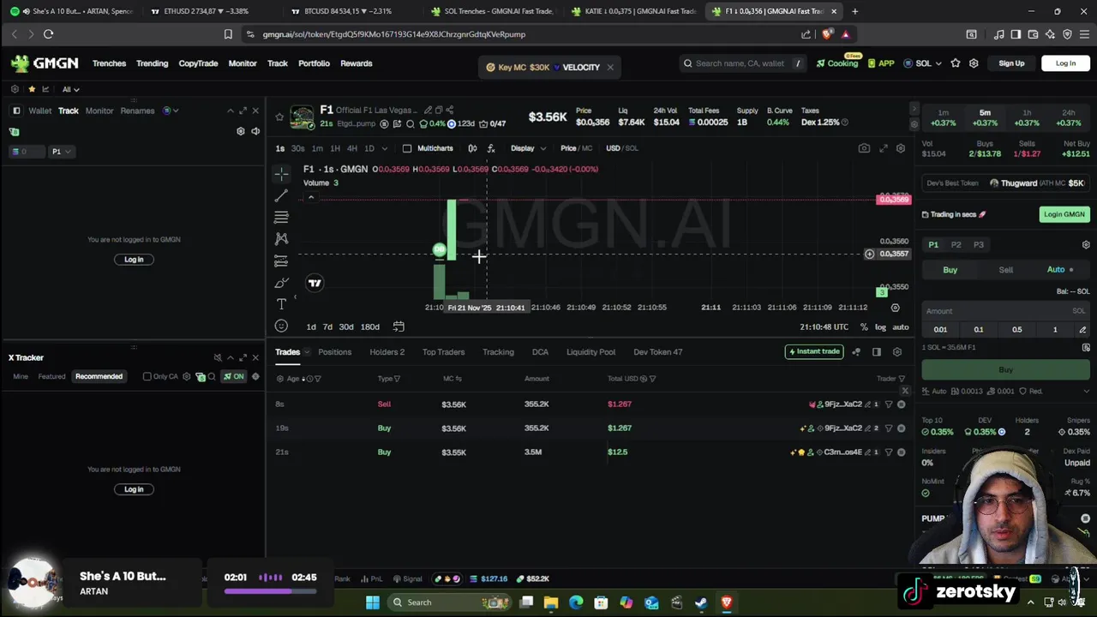The image size is (1097, 617).
Task: Toggle percentage scale on the chart
Action: [864, 326]
